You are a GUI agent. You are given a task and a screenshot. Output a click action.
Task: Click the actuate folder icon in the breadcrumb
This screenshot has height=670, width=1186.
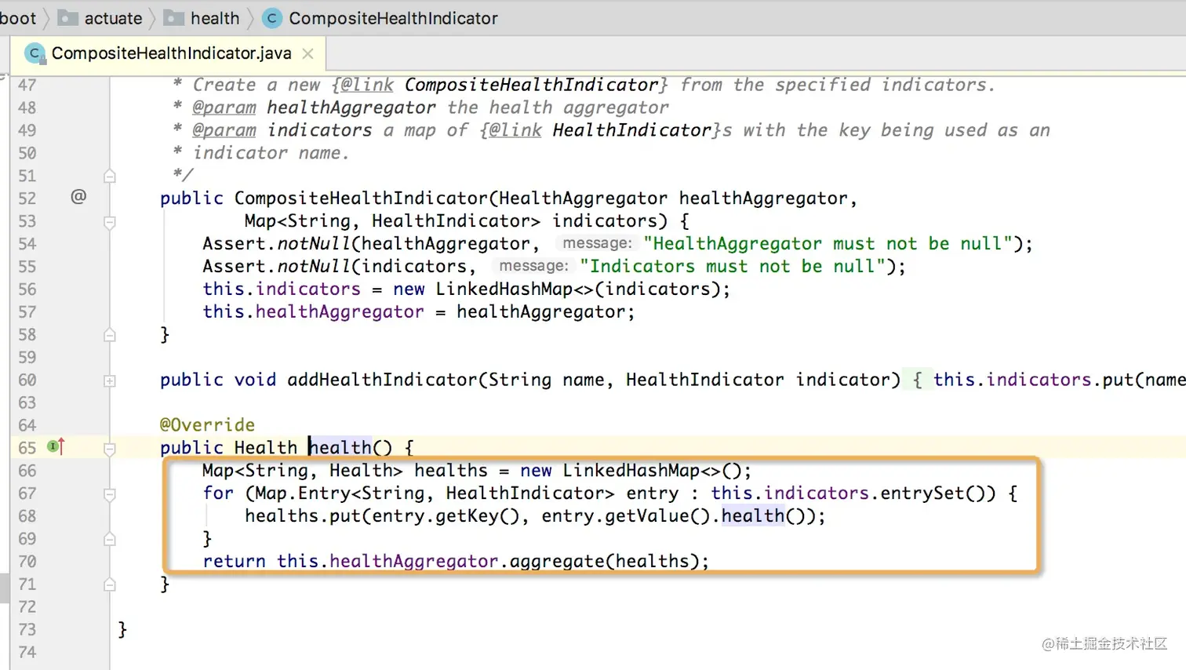point(67,18)
